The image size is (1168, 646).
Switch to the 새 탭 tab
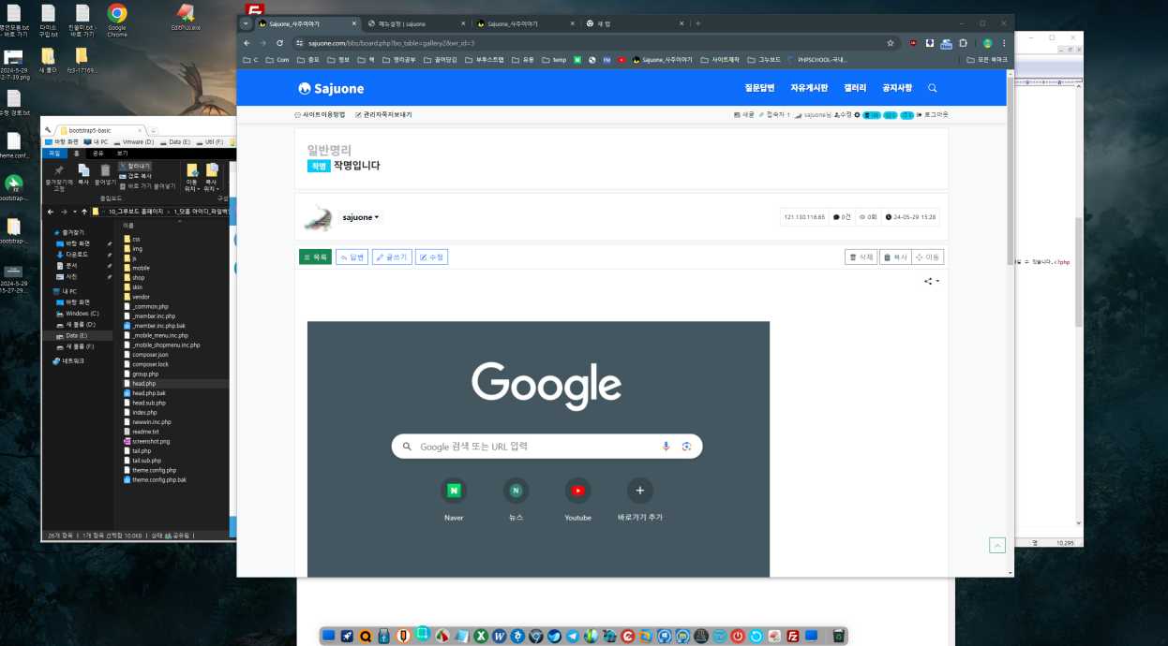[x=633, y=23]
